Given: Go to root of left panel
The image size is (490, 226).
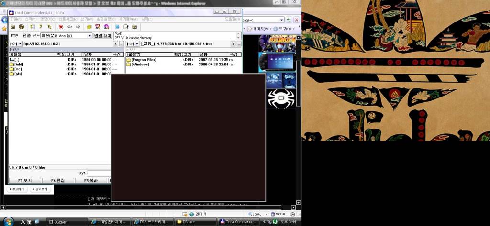Looking at the screenshot, I should (116, 44).
